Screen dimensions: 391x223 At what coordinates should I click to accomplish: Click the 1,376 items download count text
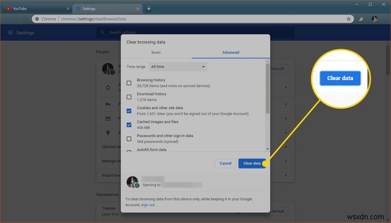click(x=147, y=100)
